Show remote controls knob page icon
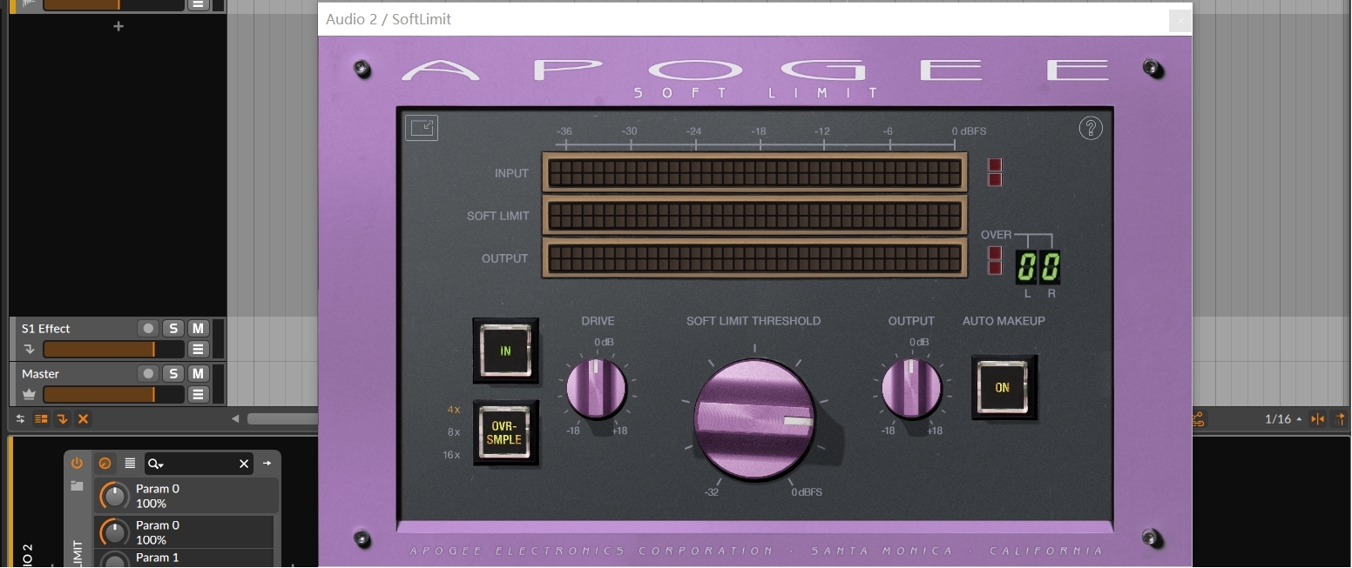The height and width of the screenshot is (568, 1352). 105,464
